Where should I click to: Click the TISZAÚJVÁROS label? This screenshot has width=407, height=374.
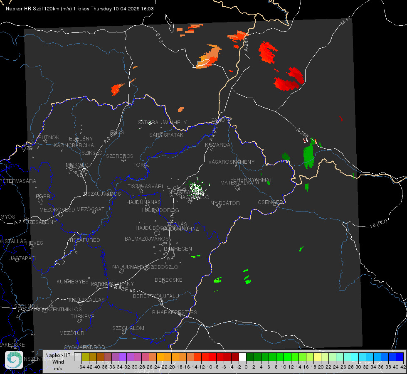102,194
